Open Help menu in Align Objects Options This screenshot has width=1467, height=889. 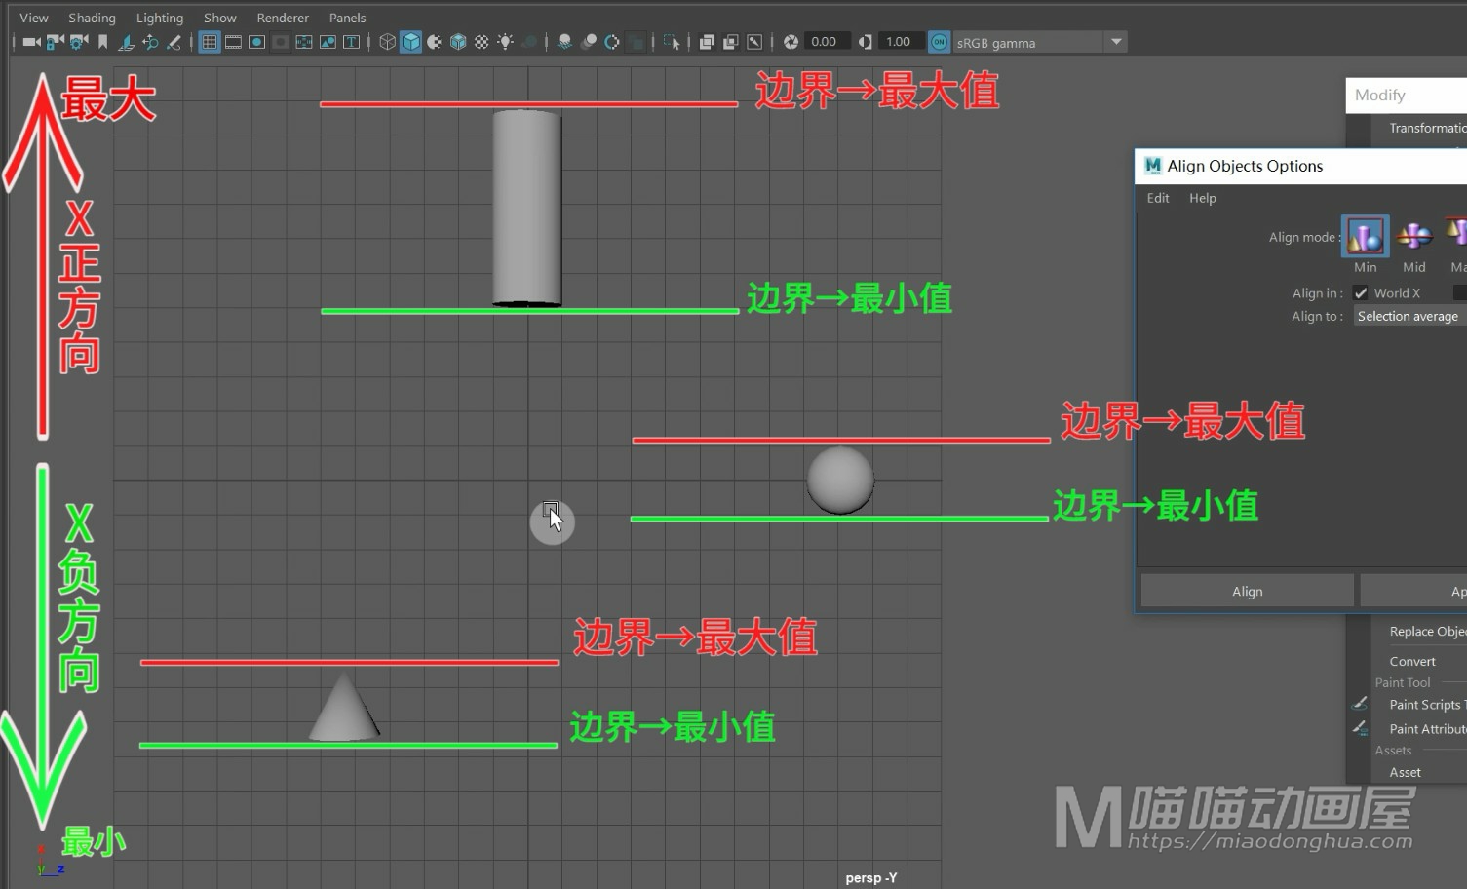click(x=1203, y=198)
